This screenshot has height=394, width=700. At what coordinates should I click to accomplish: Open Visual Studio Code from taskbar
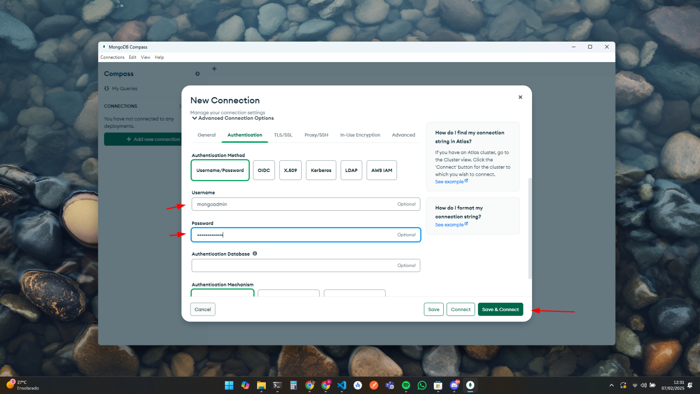click(x=342, y=385)
